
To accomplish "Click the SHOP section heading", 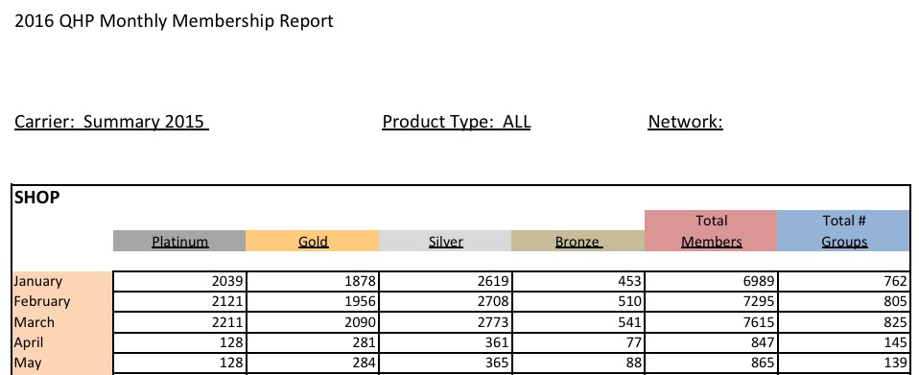I will click(x=36, y=198).
